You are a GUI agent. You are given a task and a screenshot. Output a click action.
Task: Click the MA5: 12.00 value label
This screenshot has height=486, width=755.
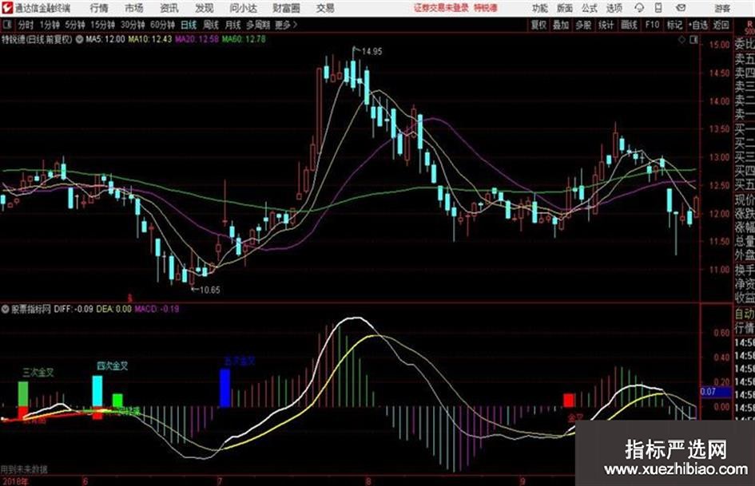tap(105, 39)
